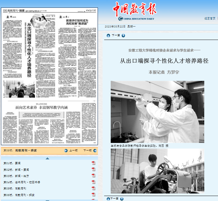This screenshot has height=201, width=218.
Task: Click the up-arrow icon above the article headline
Action: point(108,35)
